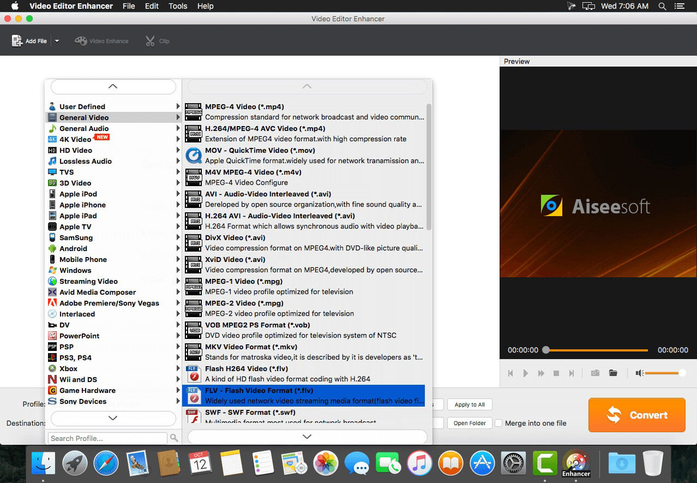Select MPEG-4 Video (*.mp4) format

(304, 112)
